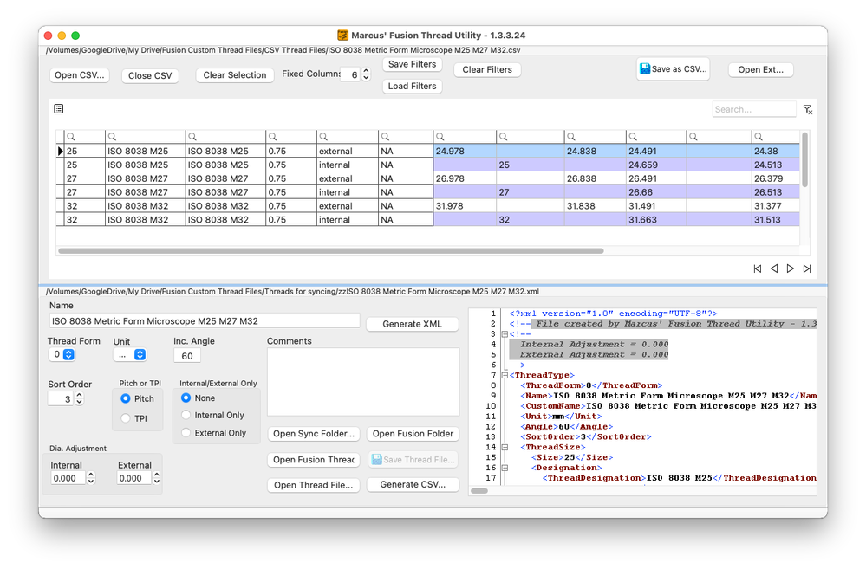Choose External Only radio option
This screenshot has width=866, height=569.
tap(186, 433)
